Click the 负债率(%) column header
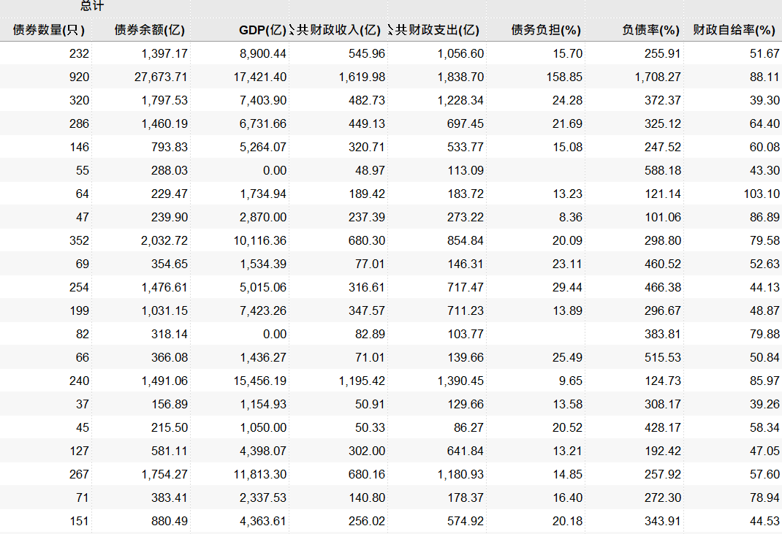This screenshot has width=782, height=534. point(650,30)
